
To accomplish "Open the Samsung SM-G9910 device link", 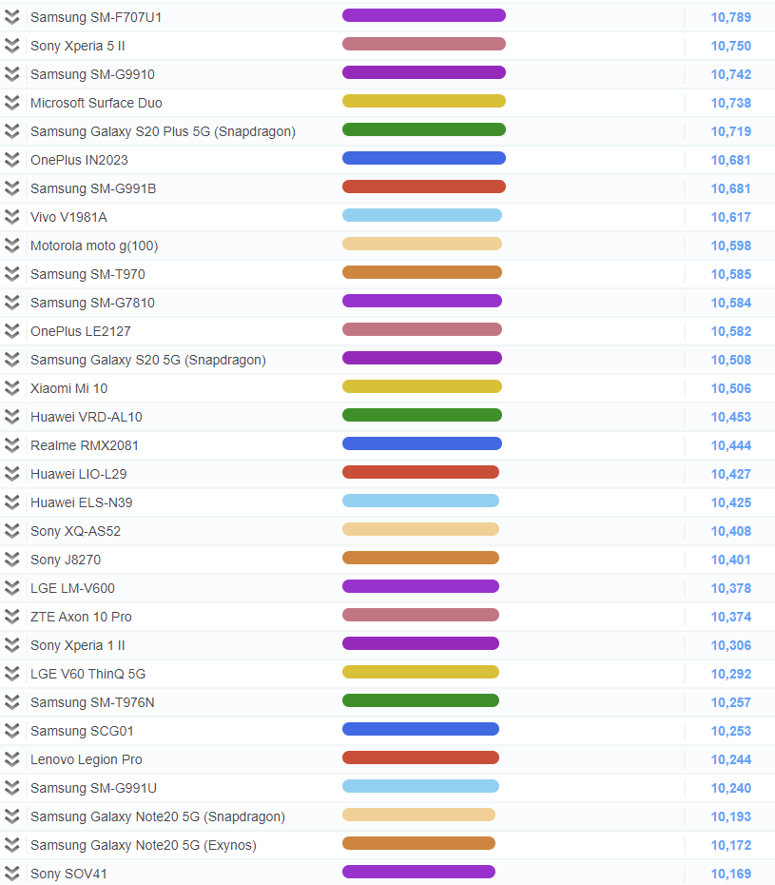I will (92, 74).
